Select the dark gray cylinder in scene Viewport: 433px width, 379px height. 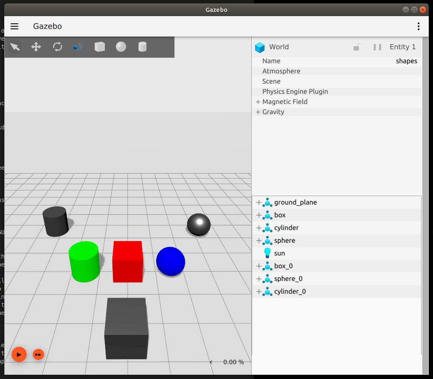56,222
